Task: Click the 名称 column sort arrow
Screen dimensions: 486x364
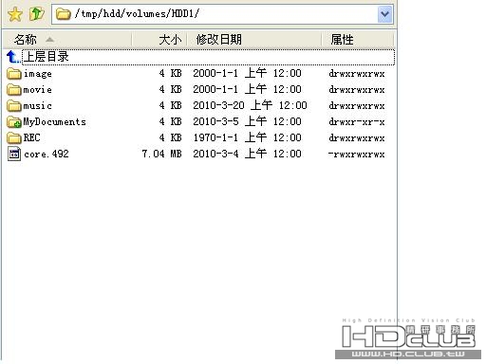Action: tap(49, 40)
